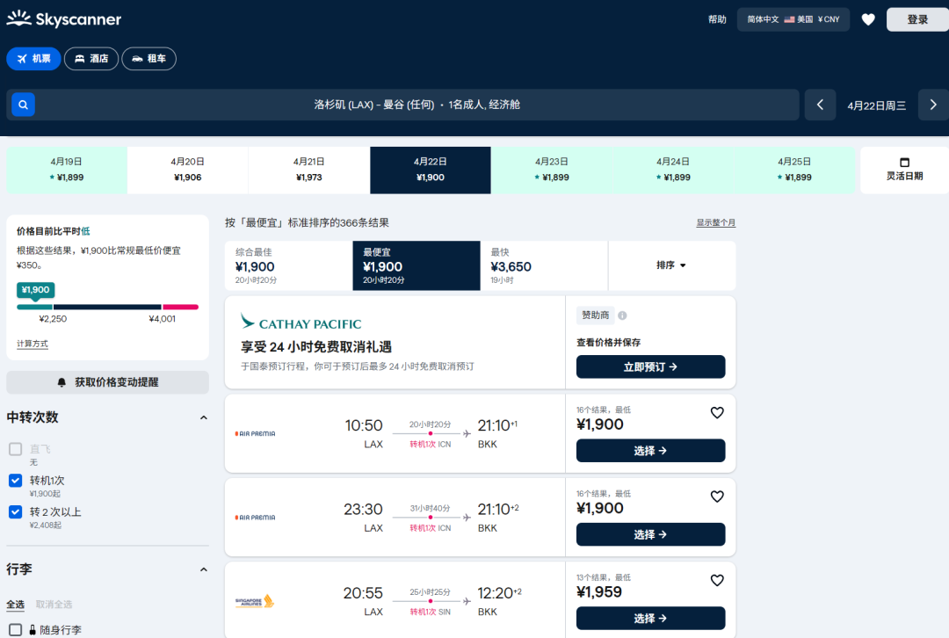Open flexible dates calendar icon
949x638 pixels.
pyautogui.click(x=904, y=163)
